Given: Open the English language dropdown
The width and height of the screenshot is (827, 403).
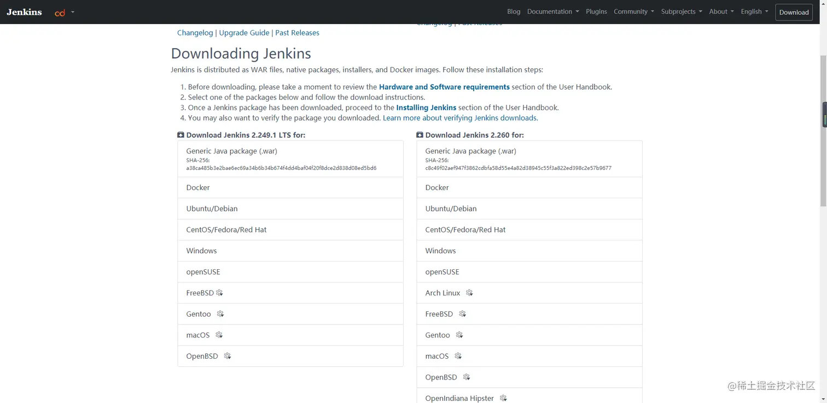Looking at the screenshot, I should click(x=754, y=11).
